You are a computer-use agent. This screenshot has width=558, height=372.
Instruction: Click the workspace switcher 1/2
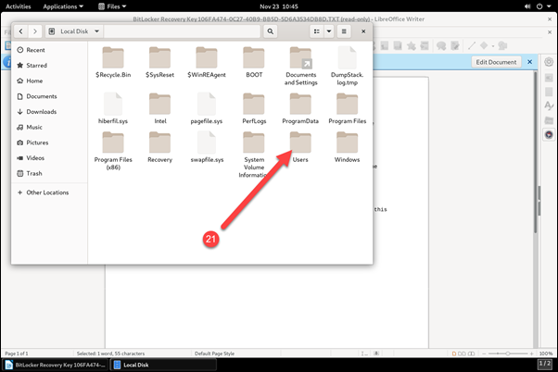click(x=545, y=364)
